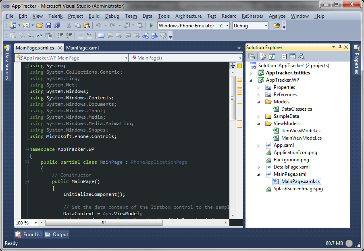This screenshot has width=364, height=251.
Task: Collapse the AppTracker.WP project node
Action: click(251, 80)
